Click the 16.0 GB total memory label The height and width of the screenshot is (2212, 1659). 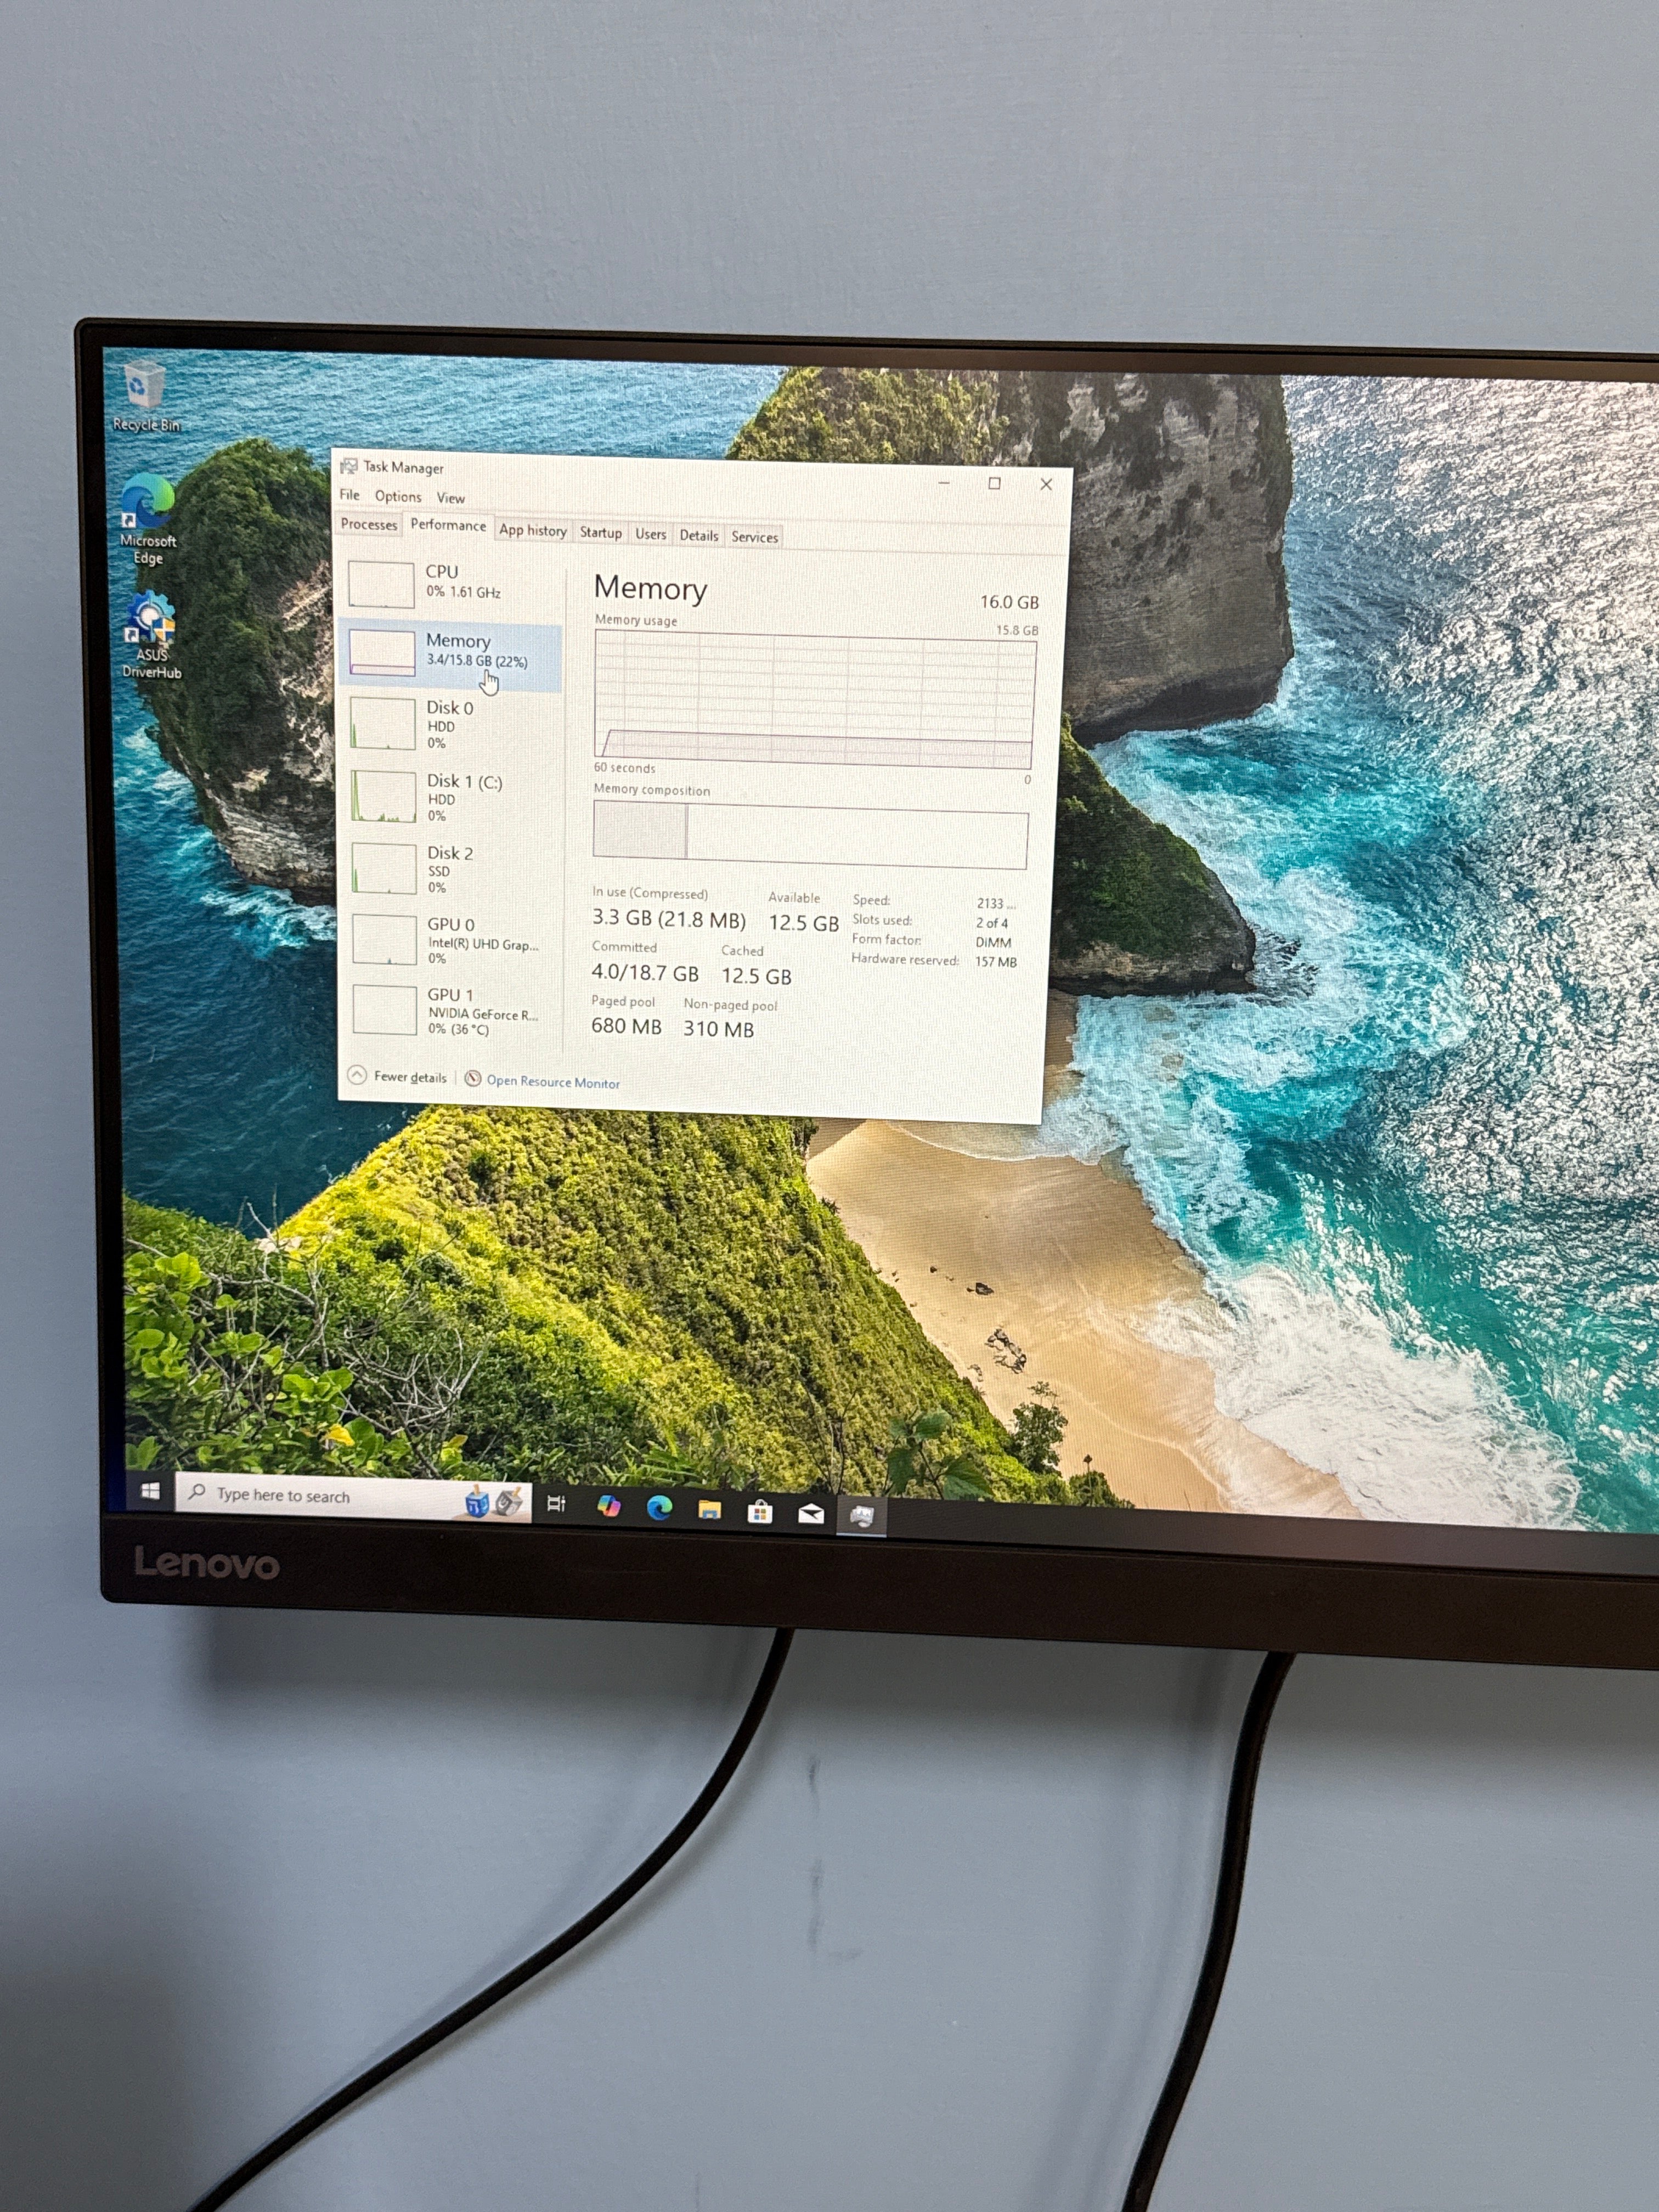(x=1009, y=602)
